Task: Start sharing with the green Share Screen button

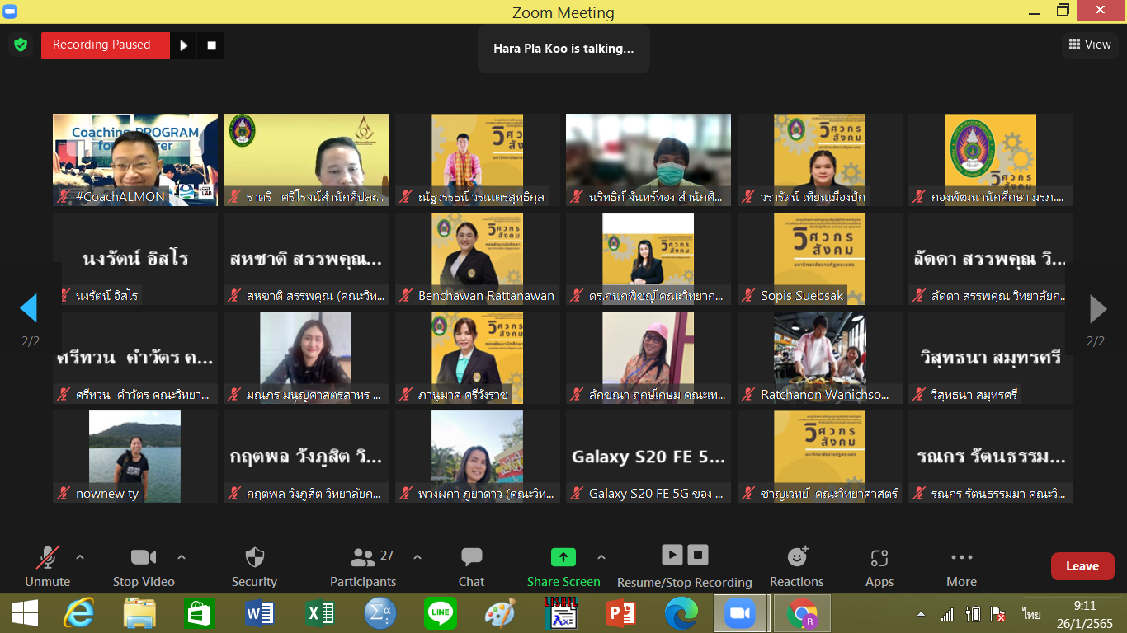Action: 563,567
